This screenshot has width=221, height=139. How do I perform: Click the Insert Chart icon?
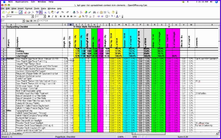tap(86, 12)
